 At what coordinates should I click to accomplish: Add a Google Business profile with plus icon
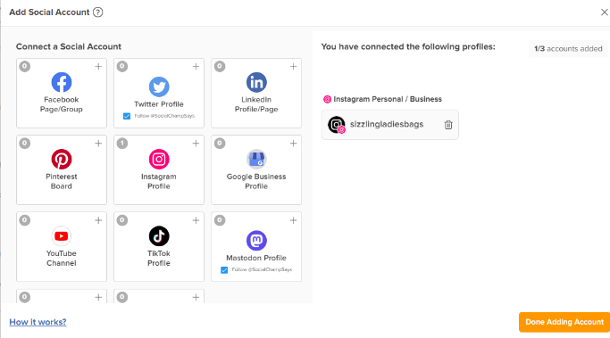coord(293,144)
